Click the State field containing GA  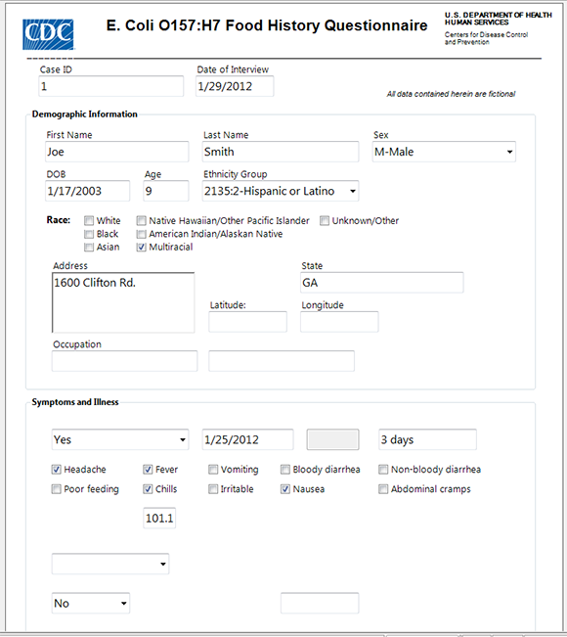[382, 283]
